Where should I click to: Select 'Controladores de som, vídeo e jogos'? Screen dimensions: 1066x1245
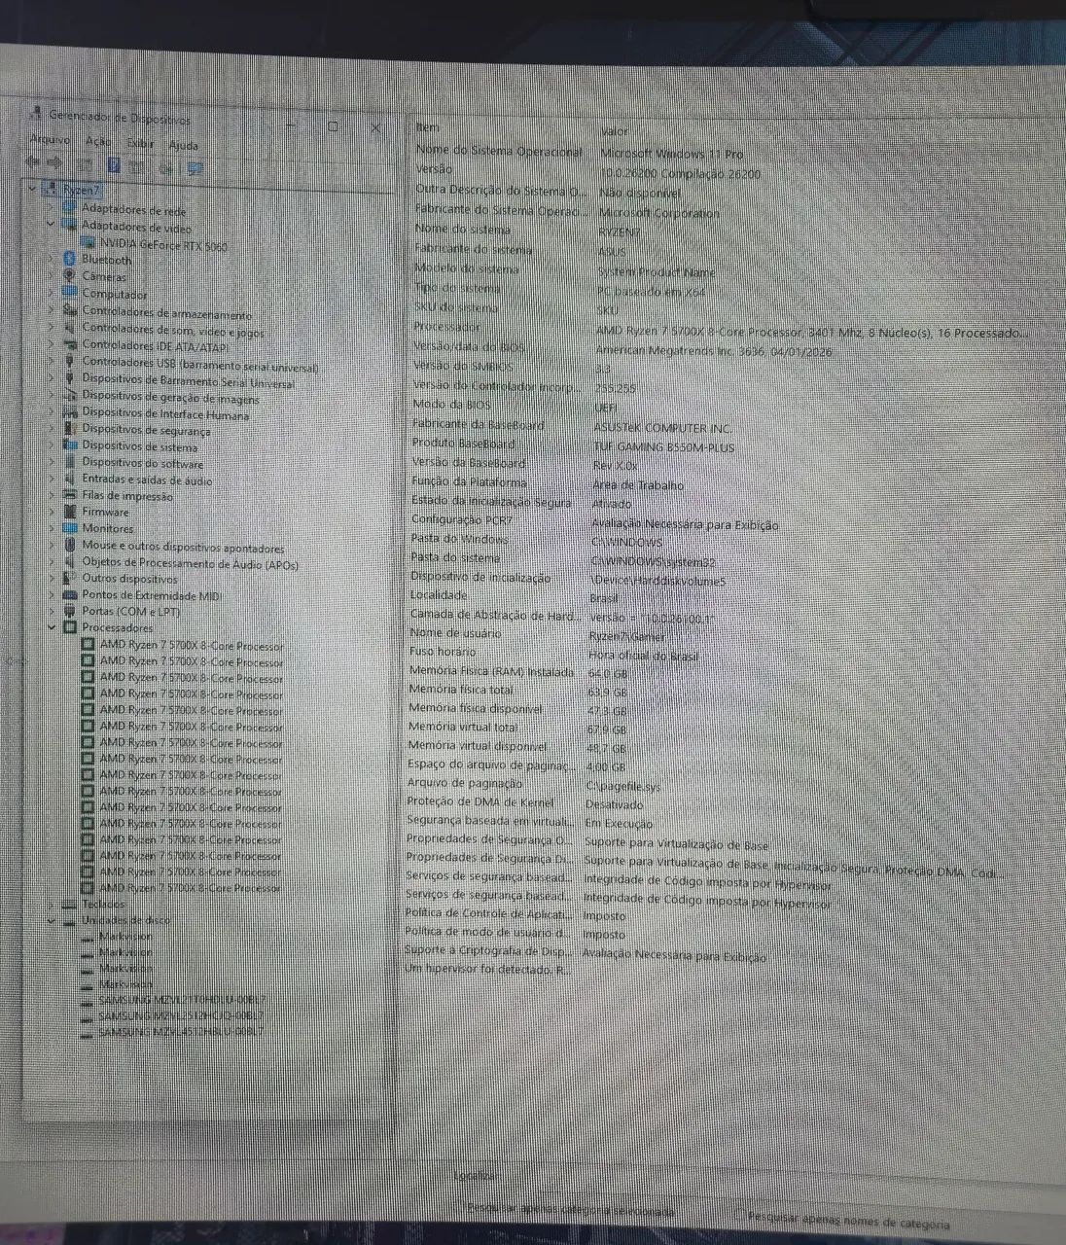(172, 330)
